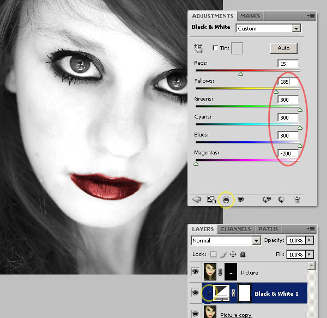Screen dimensions: 327x318
Task: Lock position move icon
Action: tap(233, 254)
